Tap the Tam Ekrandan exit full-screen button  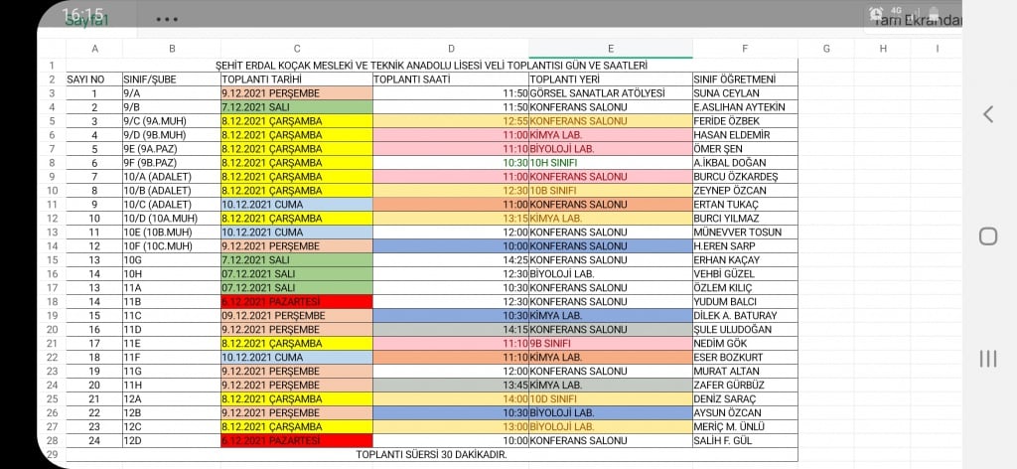click(x=916, y=21)
